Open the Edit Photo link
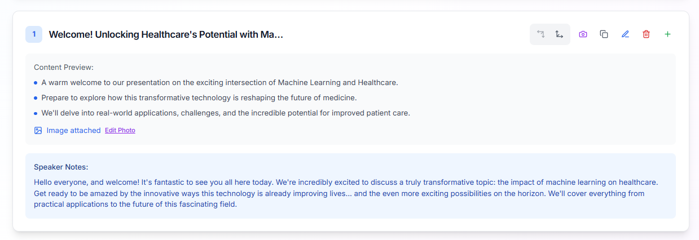This screenshot has width=699, height=240. 120,130
